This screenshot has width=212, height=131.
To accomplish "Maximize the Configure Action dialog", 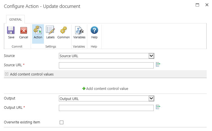I will pyautogui.click(x=197, y=5).
